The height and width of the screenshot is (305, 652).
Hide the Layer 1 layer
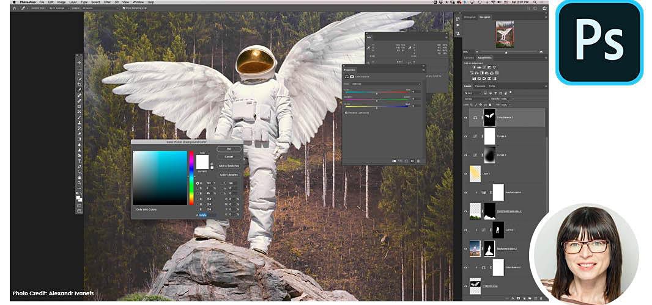[x=465, y=173]
